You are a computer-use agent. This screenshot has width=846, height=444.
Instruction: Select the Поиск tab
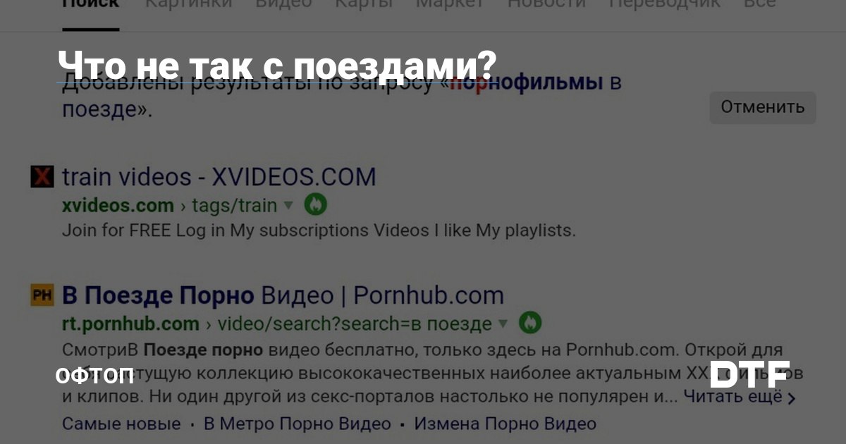[x=90, y=3]
